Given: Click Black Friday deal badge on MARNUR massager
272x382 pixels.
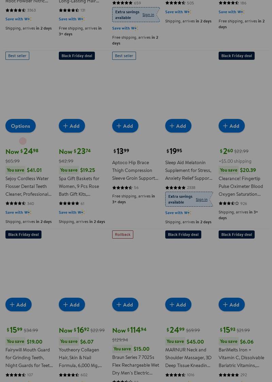Looking at the screenshot, I should click(x=183, y=235).
